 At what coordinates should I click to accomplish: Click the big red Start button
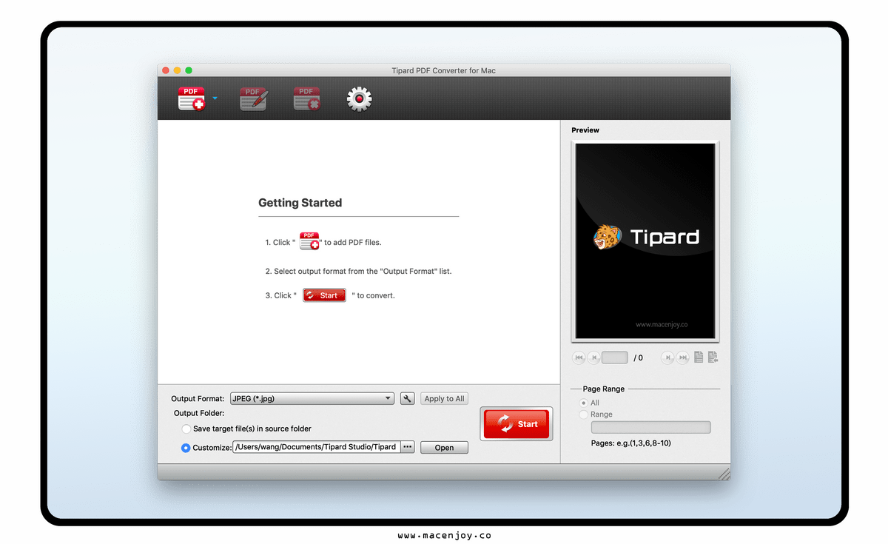pyautogui.click(x=517, y=424)
